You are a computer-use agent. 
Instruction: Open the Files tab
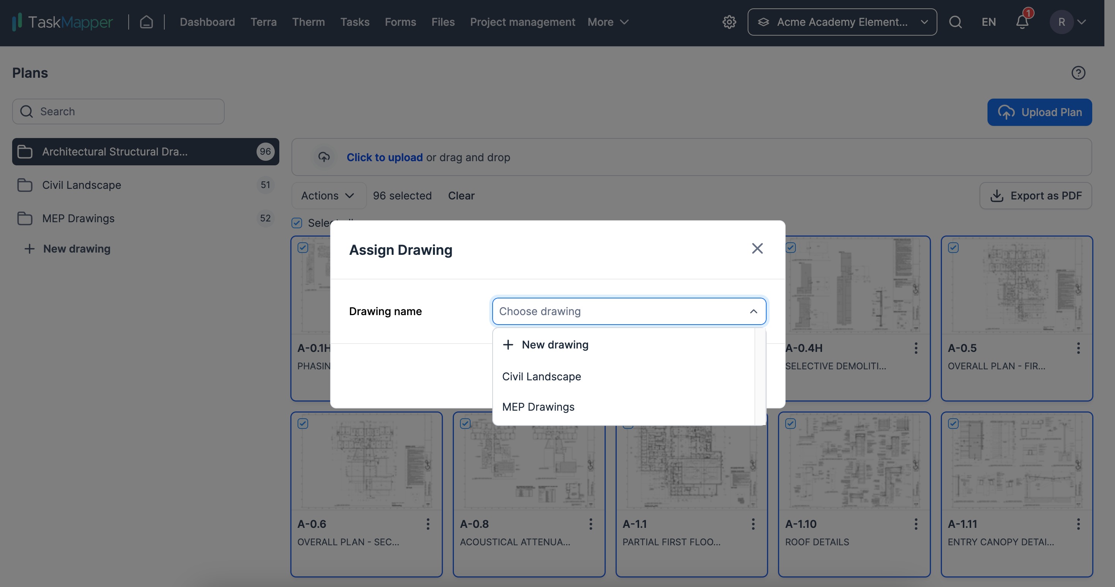(443, 22)
